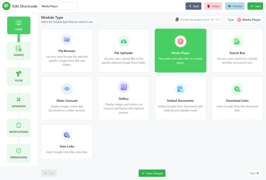Image resolution: width=266 pixels, height=180 pixels.
Task: Click the shortcode title input field
Action: pos(58,6)
